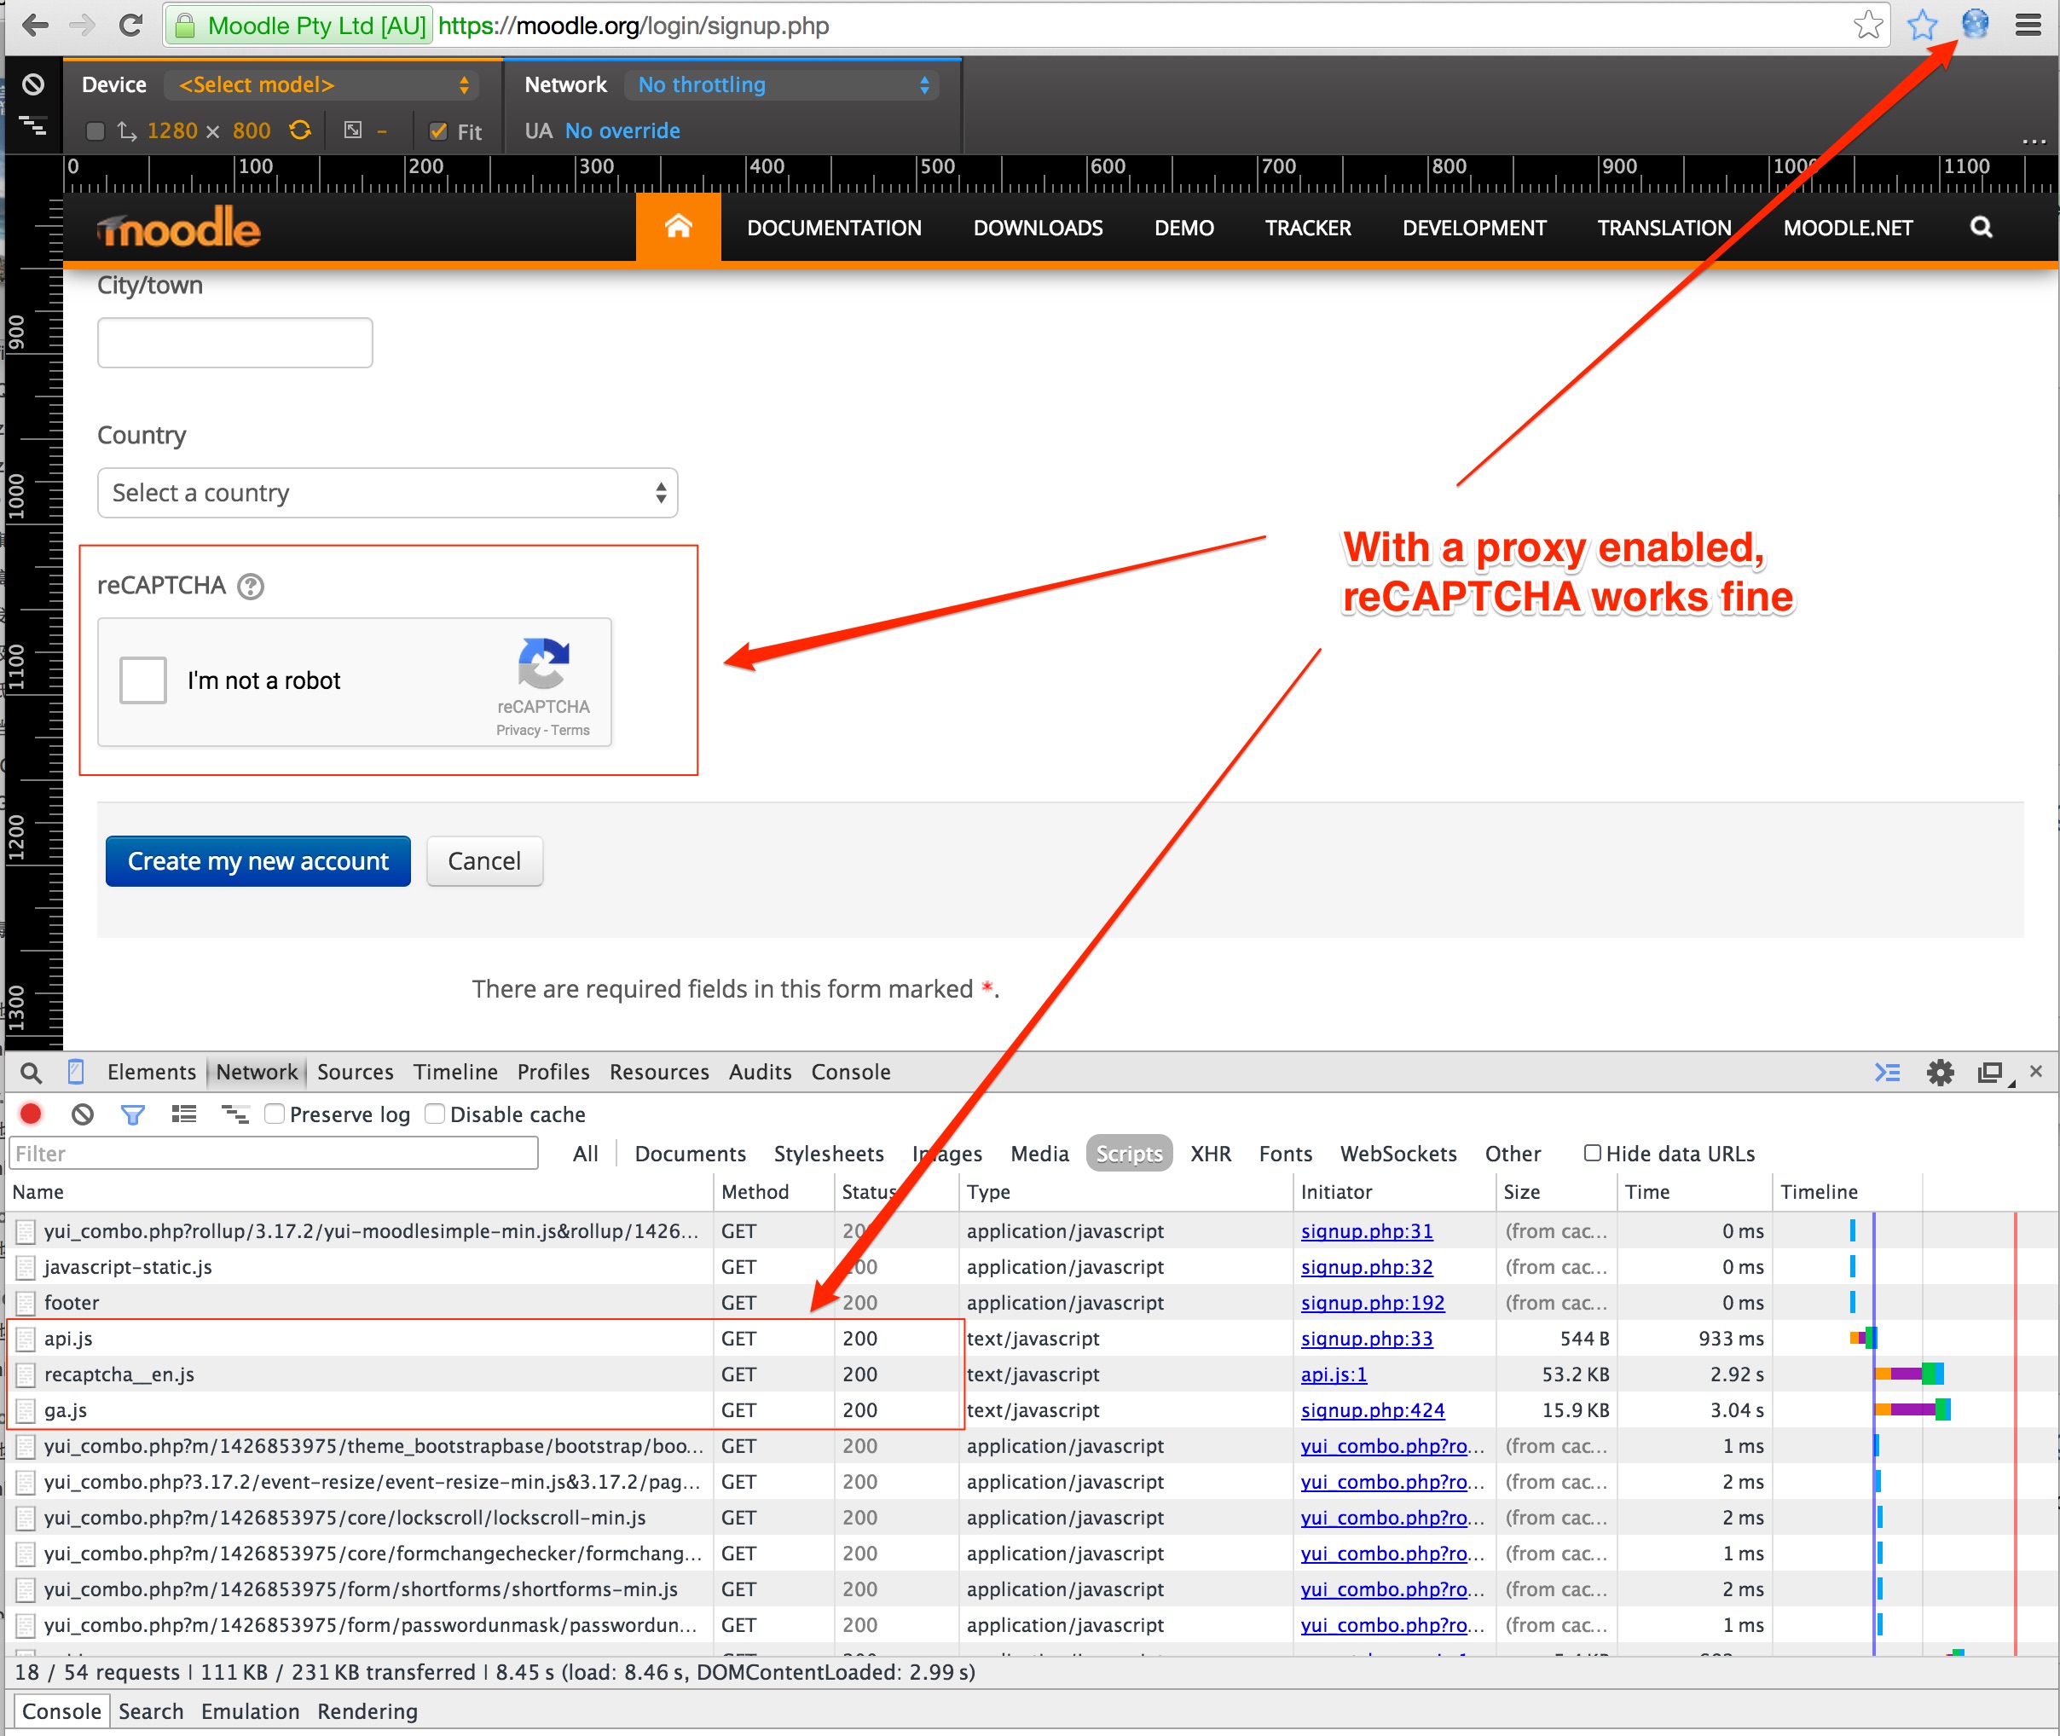2060x1736 pixels.
Task: Click Create my new account button
Action: [x=257, y=862]
